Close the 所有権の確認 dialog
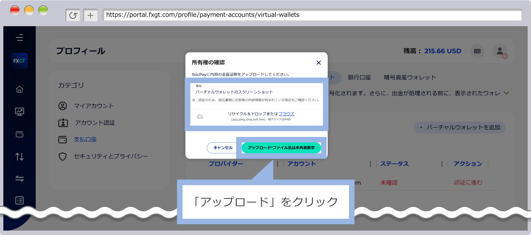 (319, 63)
